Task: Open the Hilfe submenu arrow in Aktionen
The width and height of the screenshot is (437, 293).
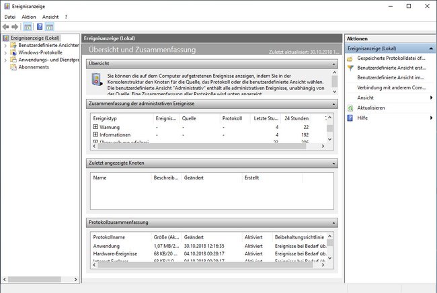Action: pyautogui.click(x=431, y=118)
